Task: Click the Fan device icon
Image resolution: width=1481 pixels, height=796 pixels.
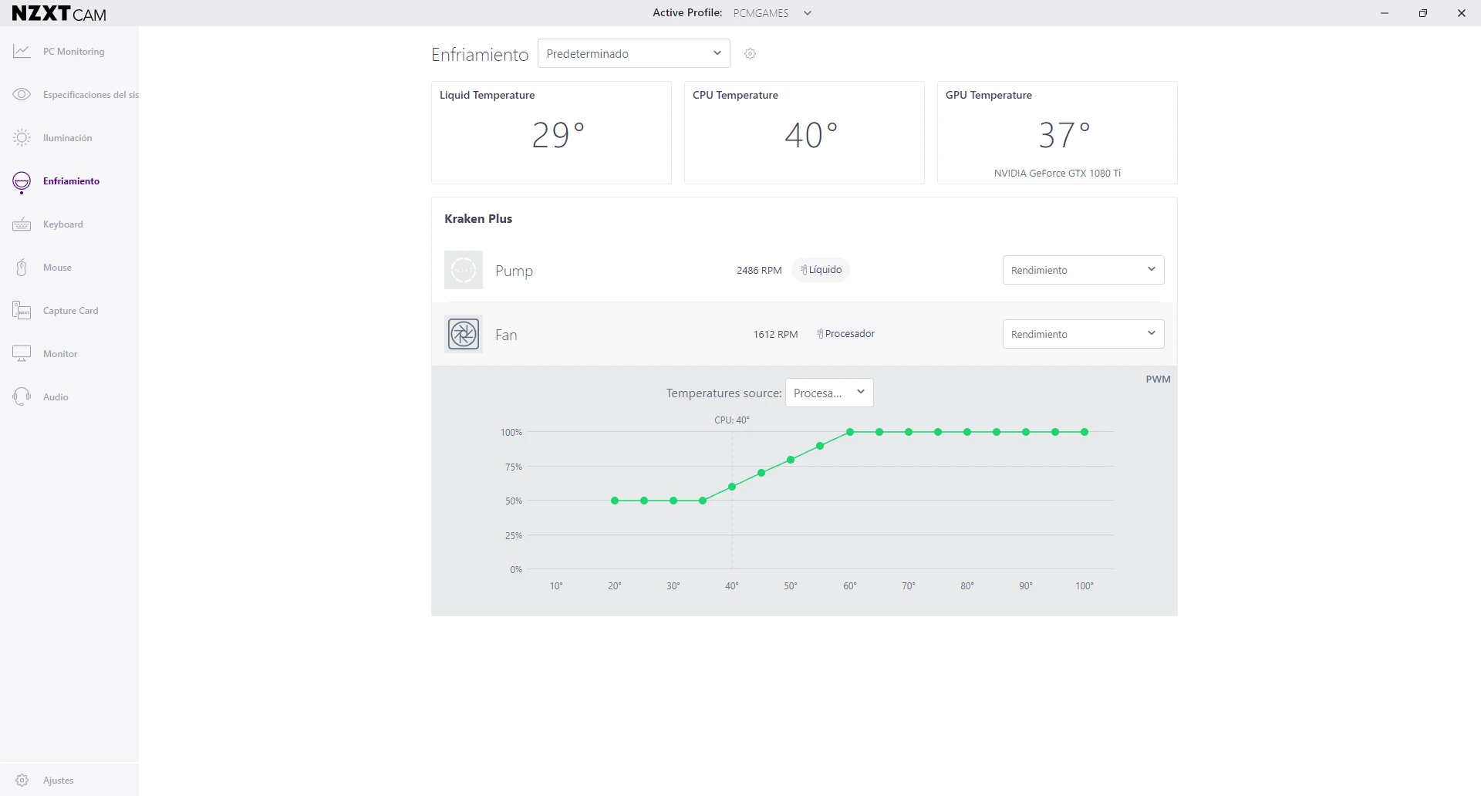Action: [464, 334]
